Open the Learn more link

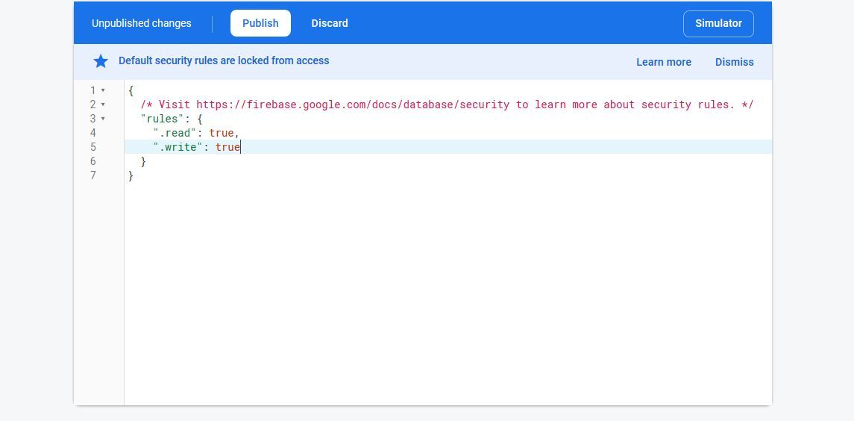click(x=663, y=62)
